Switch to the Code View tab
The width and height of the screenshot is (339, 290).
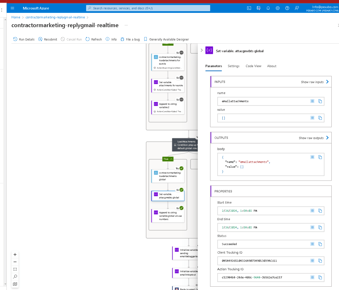pyautogui.click(x=254, y=66)
